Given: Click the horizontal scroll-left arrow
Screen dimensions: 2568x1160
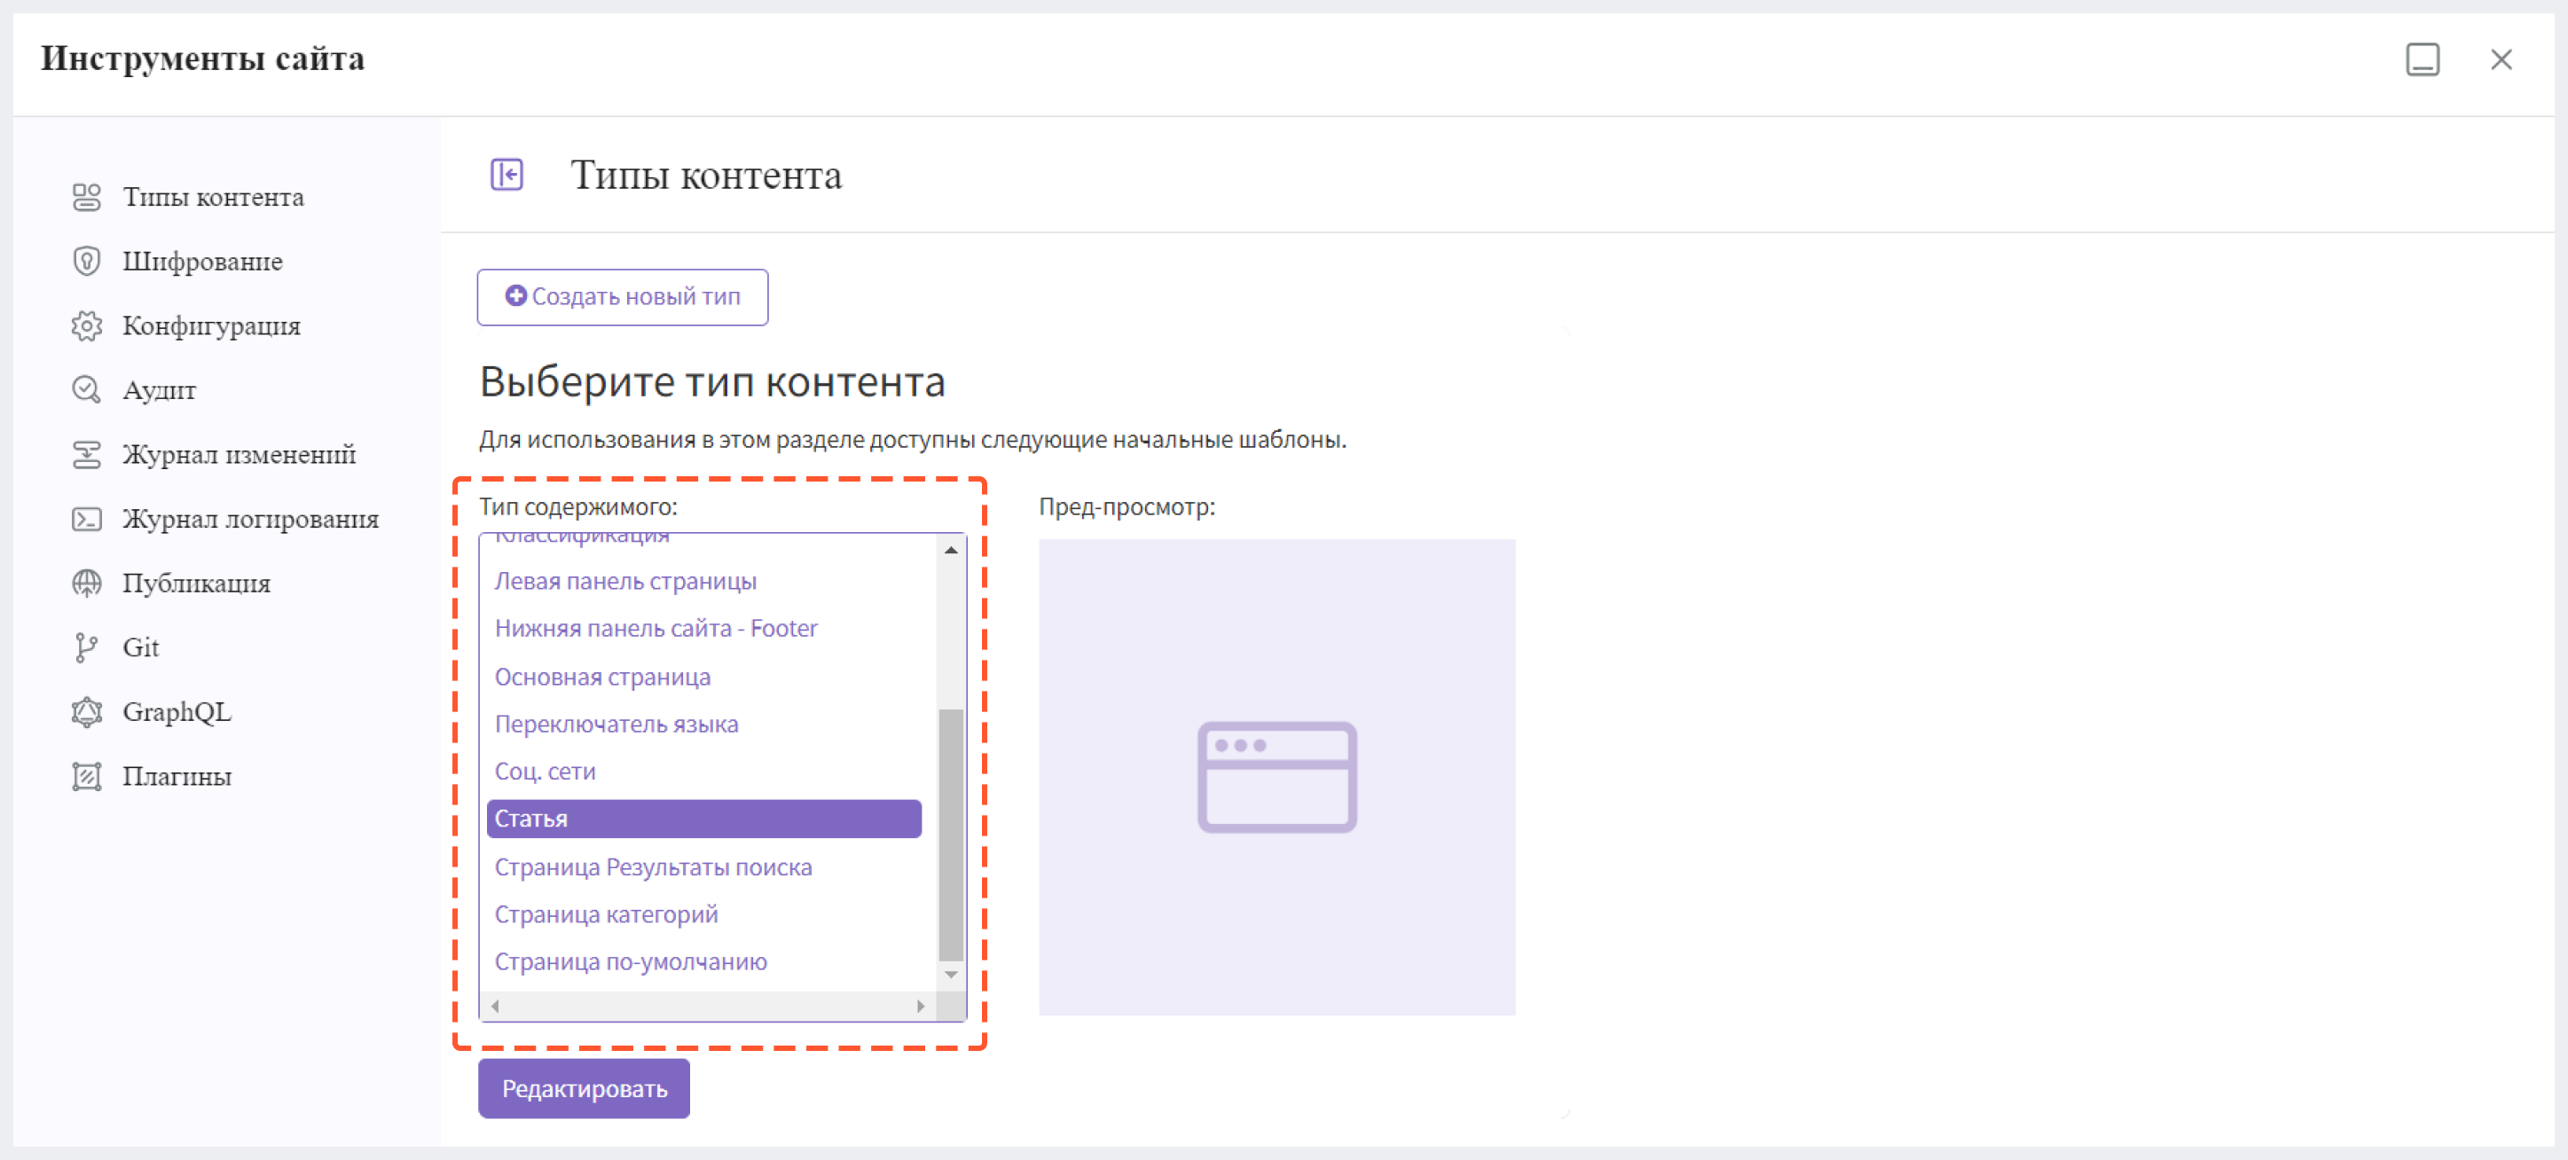Looking at the screenshot, I should point(496,1006).
